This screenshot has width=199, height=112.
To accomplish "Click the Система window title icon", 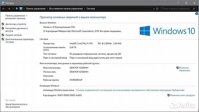I will (3, 3).
